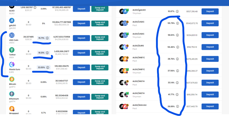
Task: Click the ALGO/EURS Pact pair icon
Action: pos(124,47)
